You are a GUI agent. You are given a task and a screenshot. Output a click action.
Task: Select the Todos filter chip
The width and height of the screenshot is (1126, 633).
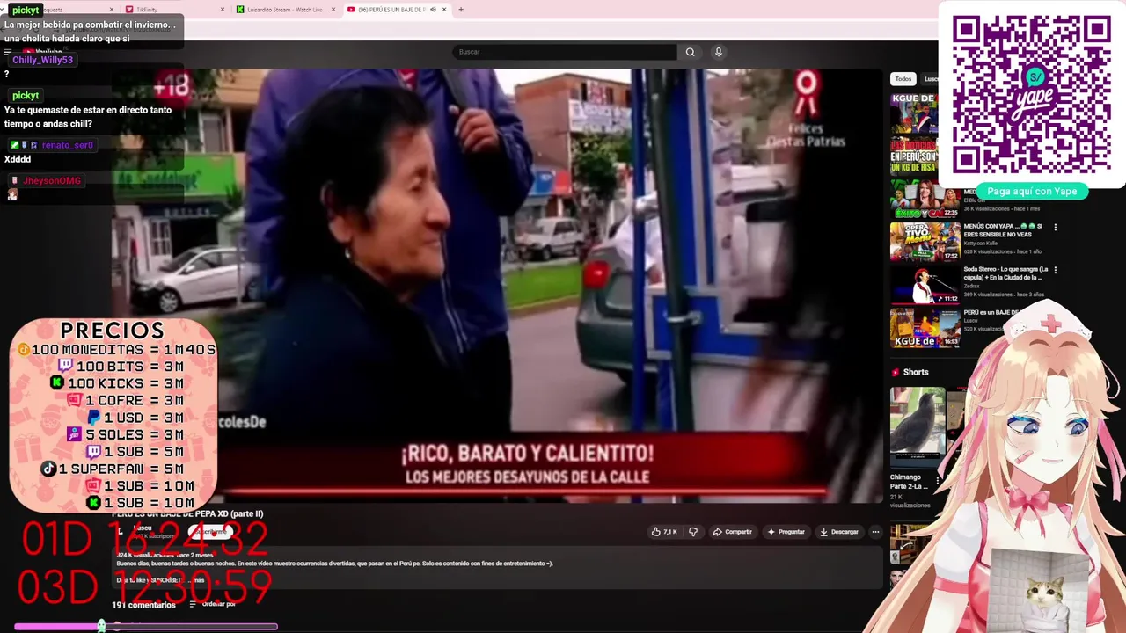(x=903, y=79)
